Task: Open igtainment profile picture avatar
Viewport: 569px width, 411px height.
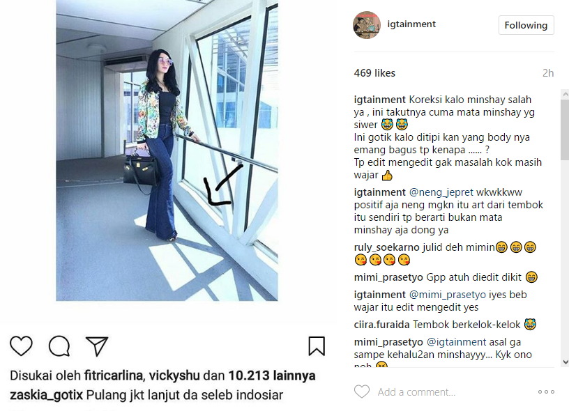Action: tap(367, 25)
